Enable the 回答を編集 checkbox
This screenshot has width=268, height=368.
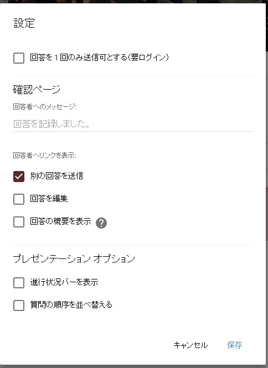coord(19,199)
